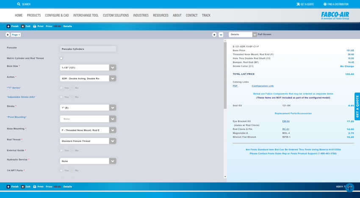The image size is (360, 198).
Task: Expand the Details view selector dropdown
Action: 254,34
